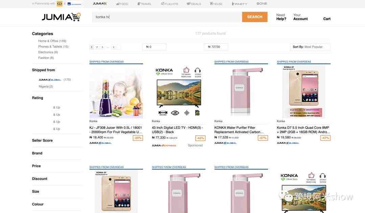Switch to the TRAVEL tab
Image resolution: width=365 pixels, height=213 pixels.
coord(144,4)
